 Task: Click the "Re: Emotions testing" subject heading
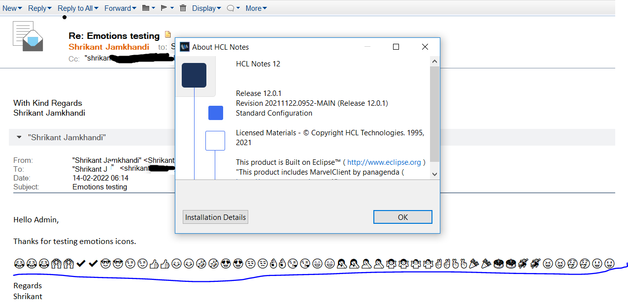[114, 36]
